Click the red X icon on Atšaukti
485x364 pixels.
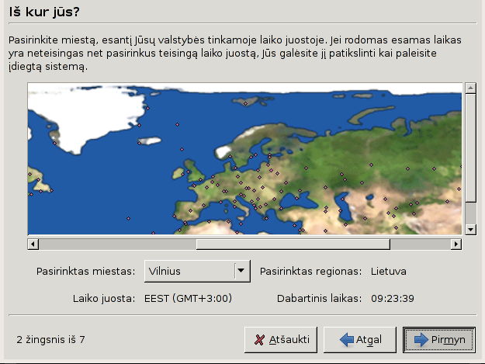pyautogui.click(x=258, y=340)
